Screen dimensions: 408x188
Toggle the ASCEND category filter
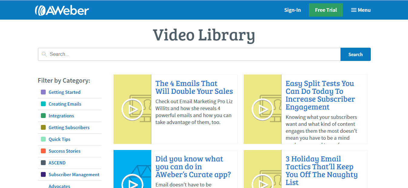click(x=57, y=163)
